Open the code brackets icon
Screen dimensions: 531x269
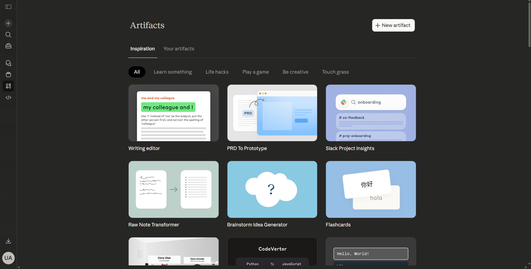pos(8,97)
